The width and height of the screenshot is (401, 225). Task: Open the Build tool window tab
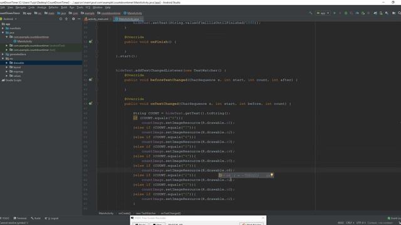pyautogui.click(x=36, y=218)
